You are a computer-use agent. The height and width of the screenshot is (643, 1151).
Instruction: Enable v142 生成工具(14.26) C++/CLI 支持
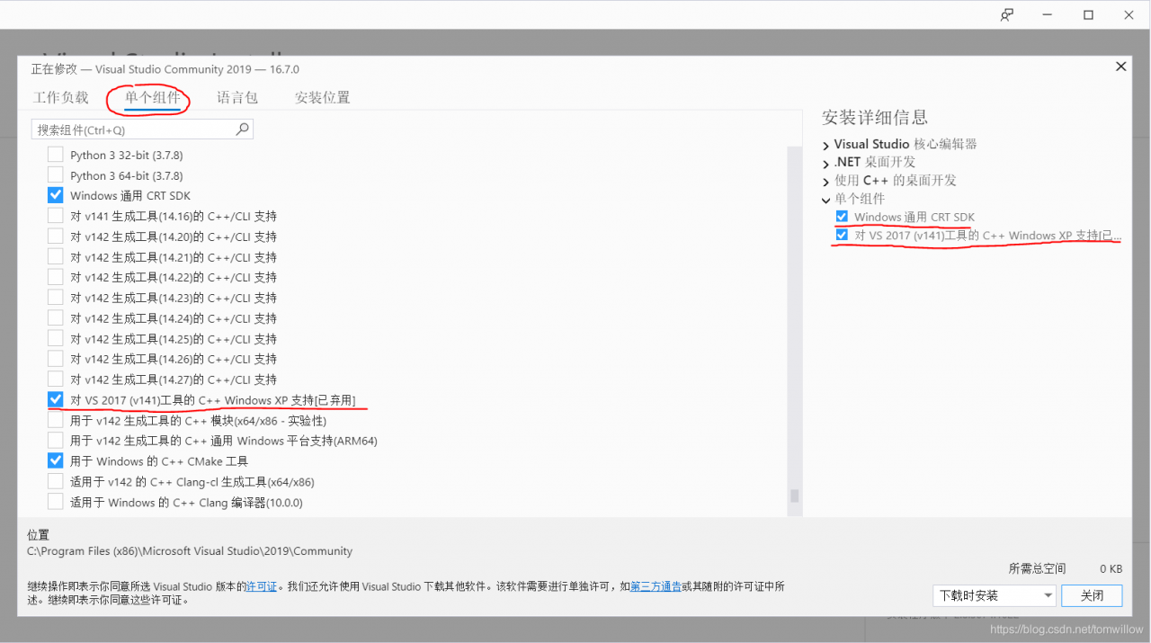click(x=56, y=359)
